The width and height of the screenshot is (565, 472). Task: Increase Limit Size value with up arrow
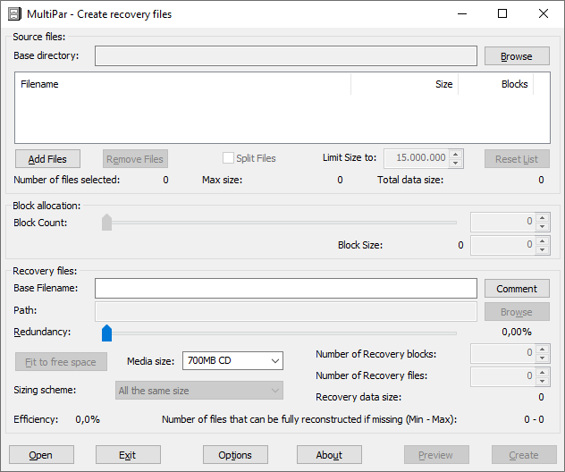coord(456,154)
